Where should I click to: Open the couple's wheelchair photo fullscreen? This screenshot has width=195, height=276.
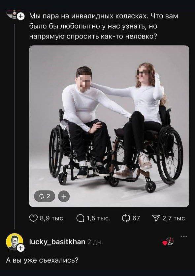[x=109, y=126]
